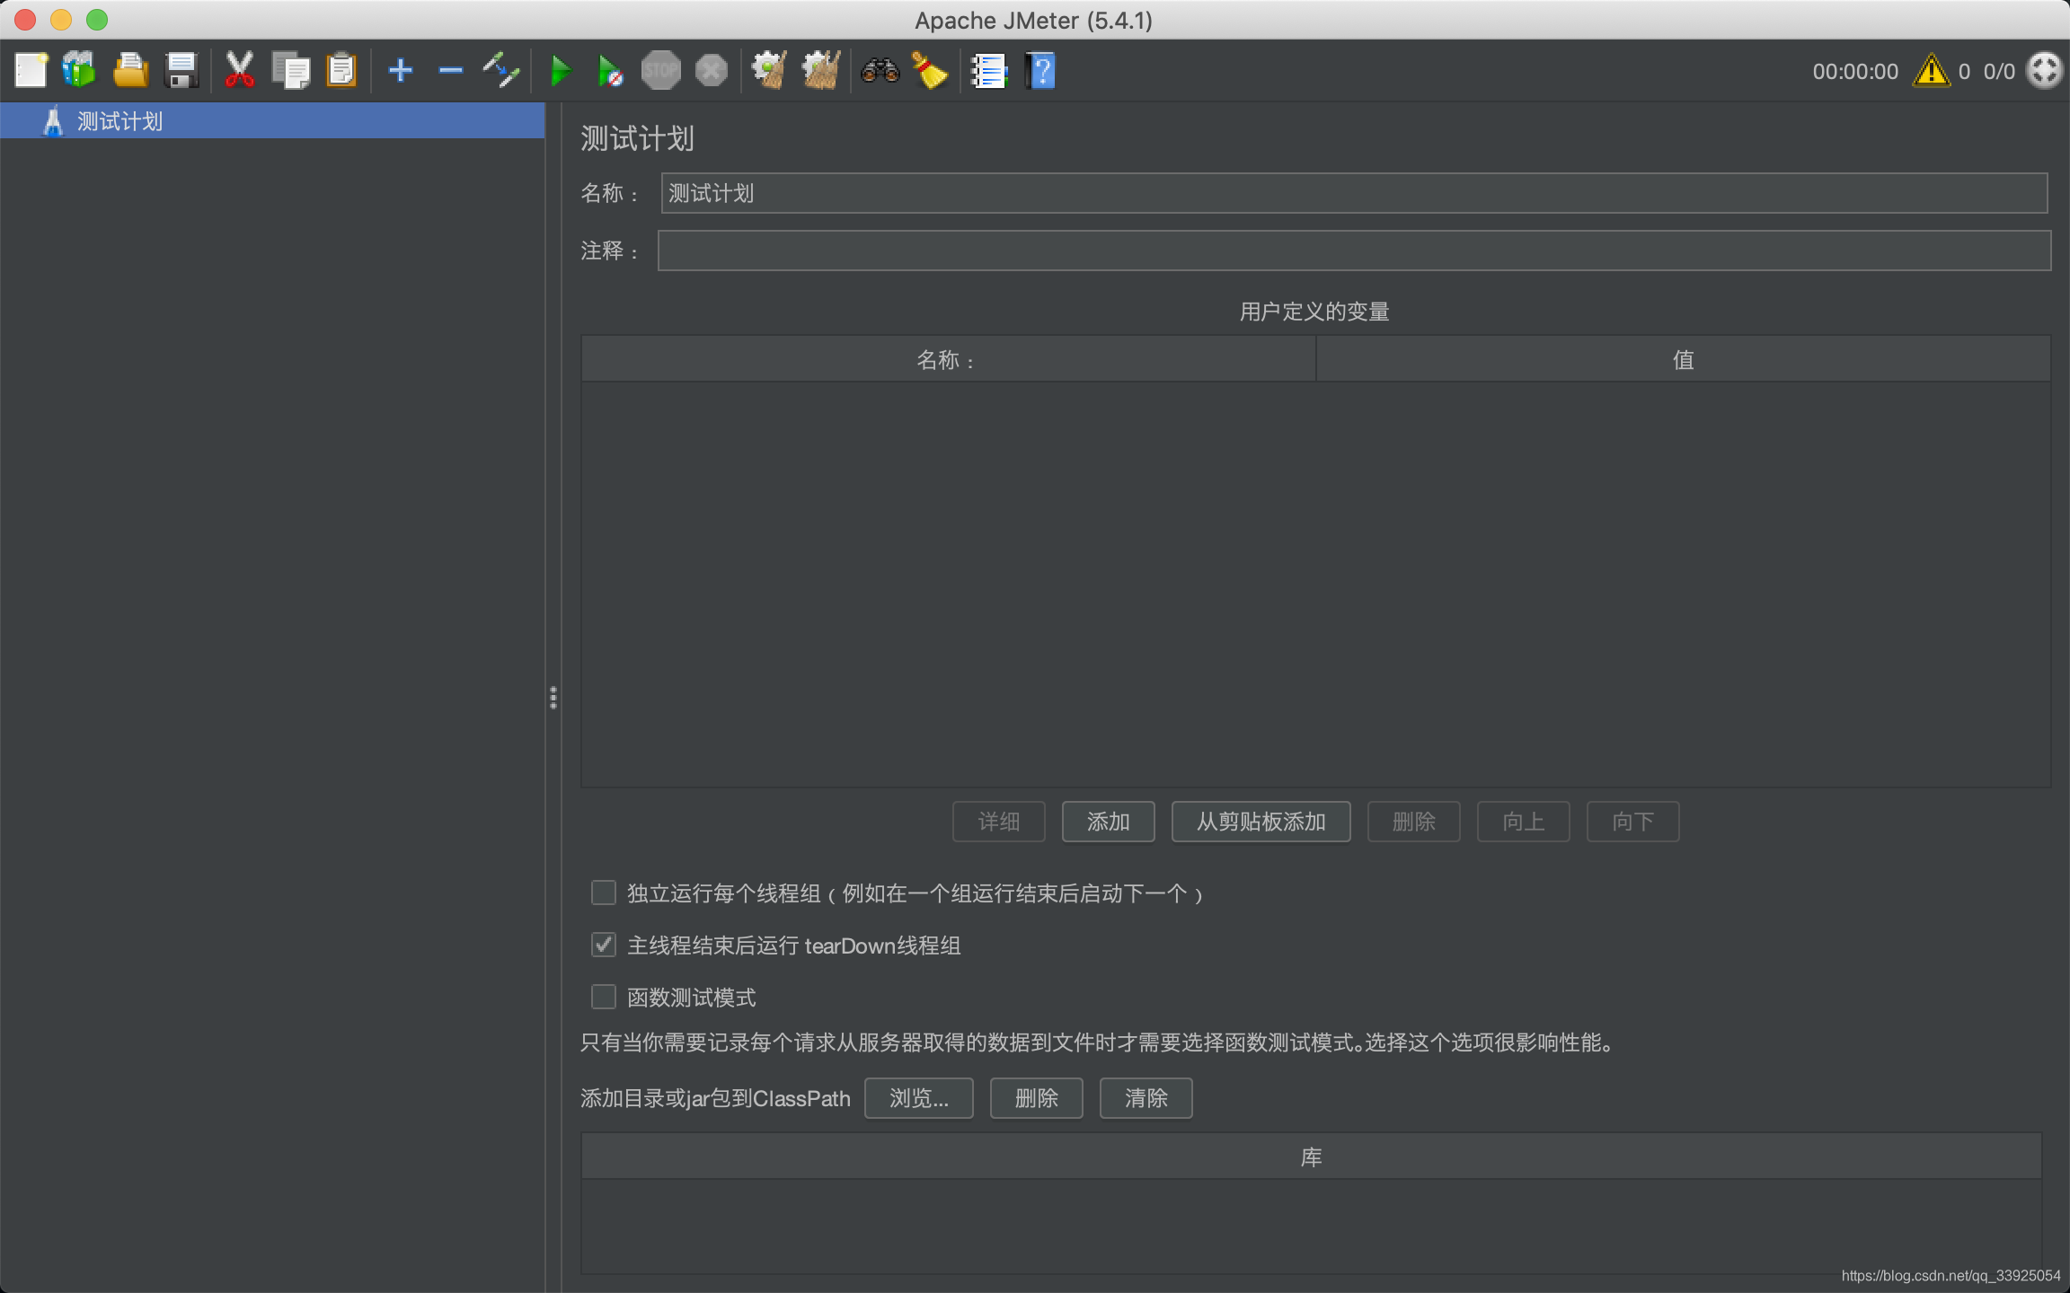
Task: Open the Function Helper list icon
Action: coord(989,70)
